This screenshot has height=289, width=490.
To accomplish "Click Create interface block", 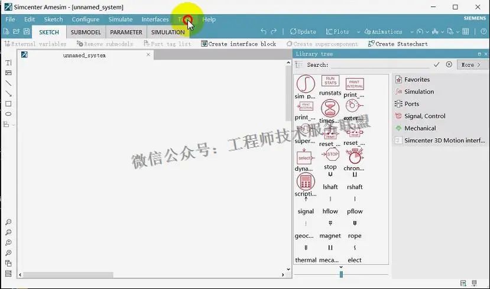I will click(238, 44).
